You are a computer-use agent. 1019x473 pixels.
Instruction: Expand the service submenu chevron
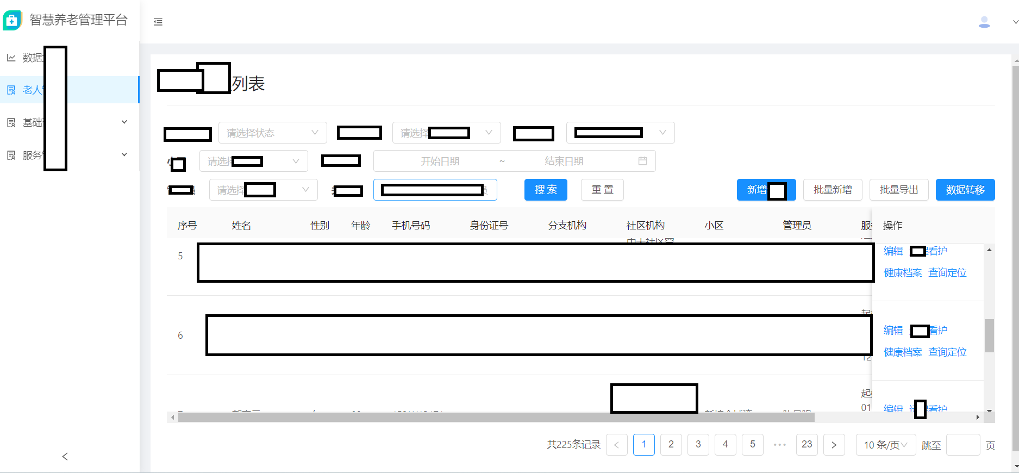tap(124, 154)
